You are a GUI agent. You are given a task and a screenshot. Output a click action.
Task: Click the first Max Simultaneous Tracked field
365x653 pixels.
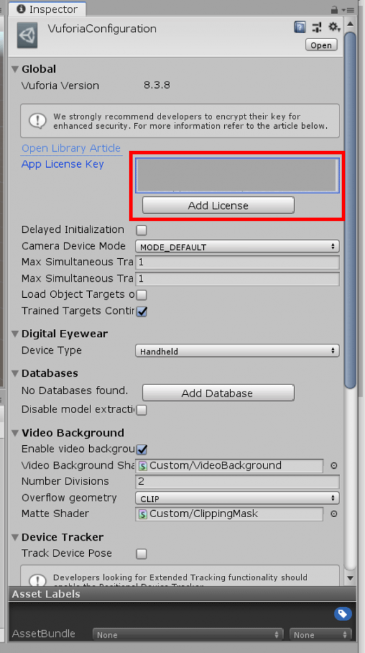click(237, 262)
